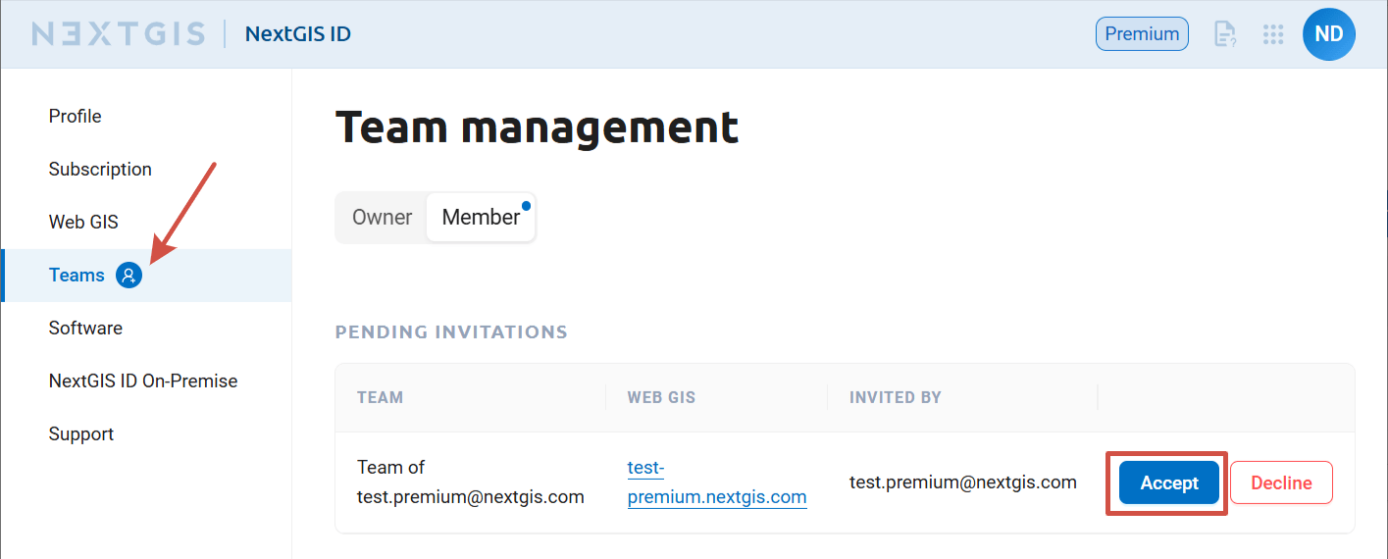Open the ND user avatar menu

click(1329, 34)
